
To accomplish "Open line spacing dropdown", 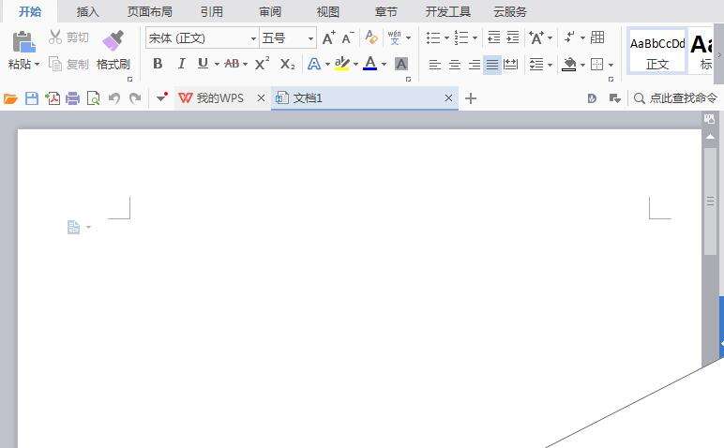I will click(x=540, y=64).
